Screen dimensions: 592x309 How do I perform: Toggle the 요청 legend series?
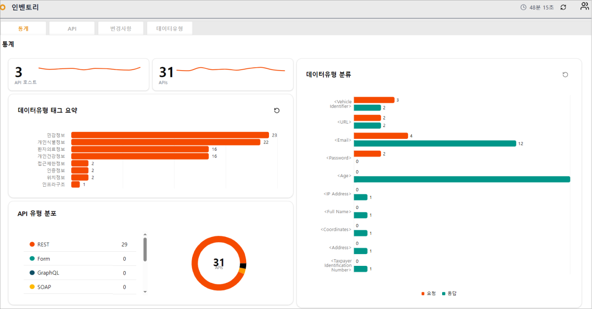(429, 293)
